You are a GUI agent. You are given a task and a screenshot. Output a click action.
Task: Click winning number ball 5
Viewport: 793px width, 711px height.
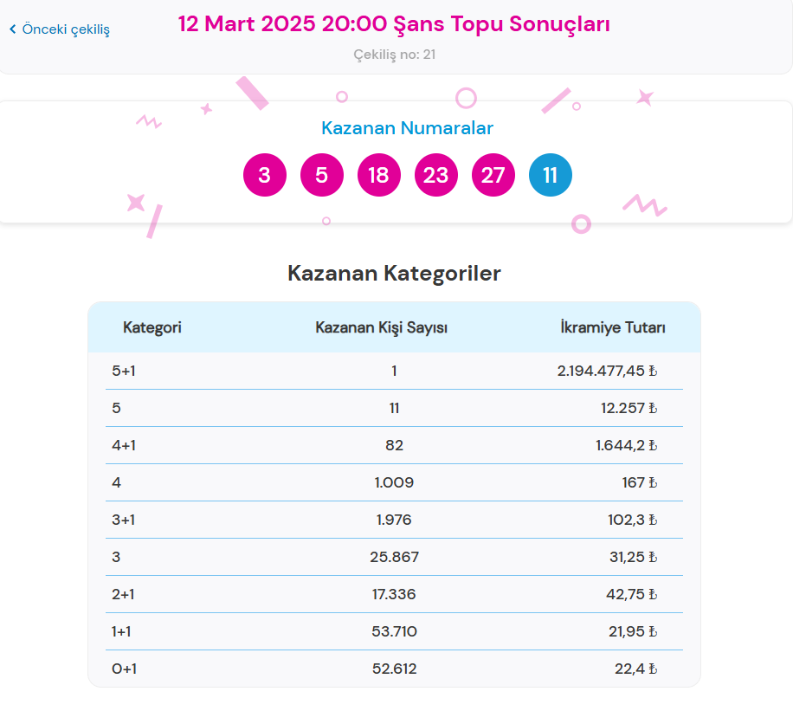(x=322, y=176)
